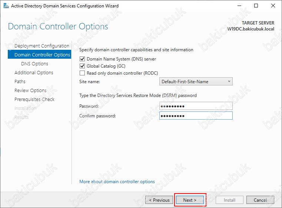The height and width of the screenshot is (208, 282).
Task: Open the Site name dropdown
Action: point(196,81)
